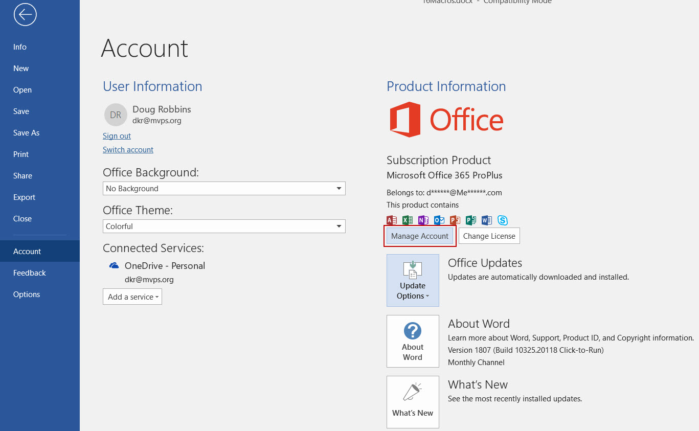Click the Access icon in product contents
Screen dimensions: 699x431
(x=392, y=220)
